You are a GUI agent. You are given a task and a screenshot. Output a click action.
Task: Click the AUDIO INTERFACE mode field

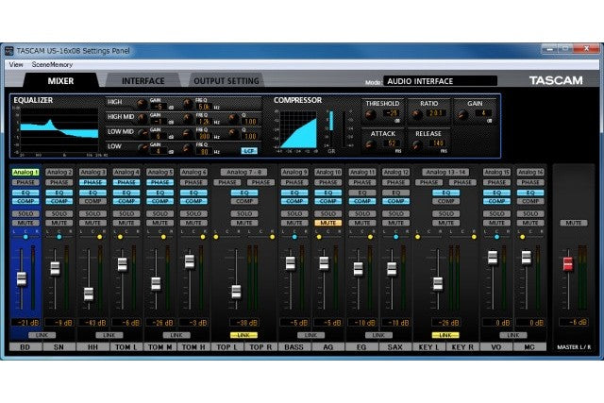coord(440,81)
